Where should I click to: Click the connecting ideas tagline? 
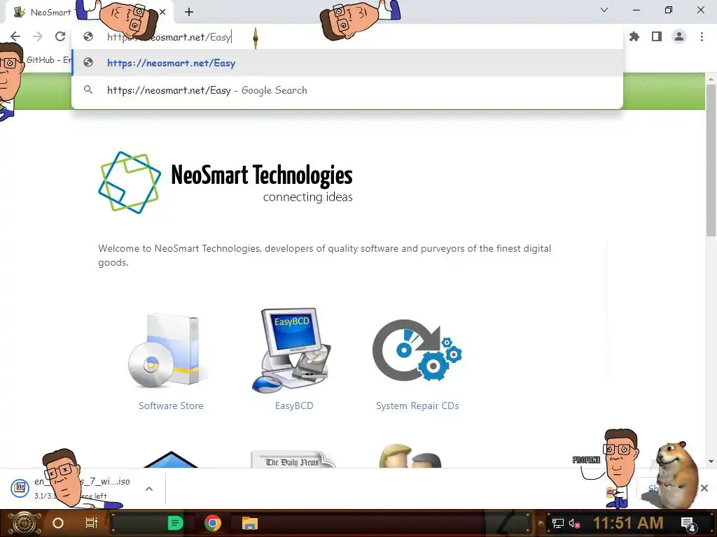(x=308, y=196)
